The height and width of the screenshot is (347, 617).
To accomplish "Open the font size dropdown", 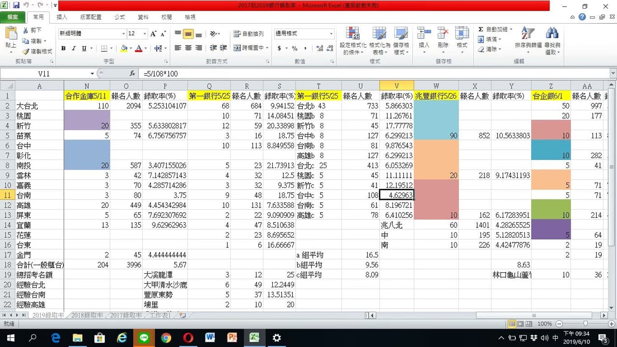I will pyautogui.click(x=145, y=34).
